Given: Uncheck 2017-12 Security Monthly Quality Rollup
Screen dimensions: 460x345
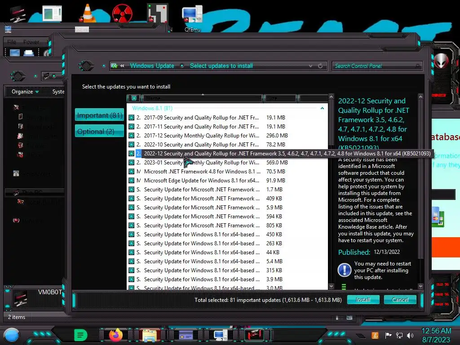Looking at the screenshot, I should [132, 136].
